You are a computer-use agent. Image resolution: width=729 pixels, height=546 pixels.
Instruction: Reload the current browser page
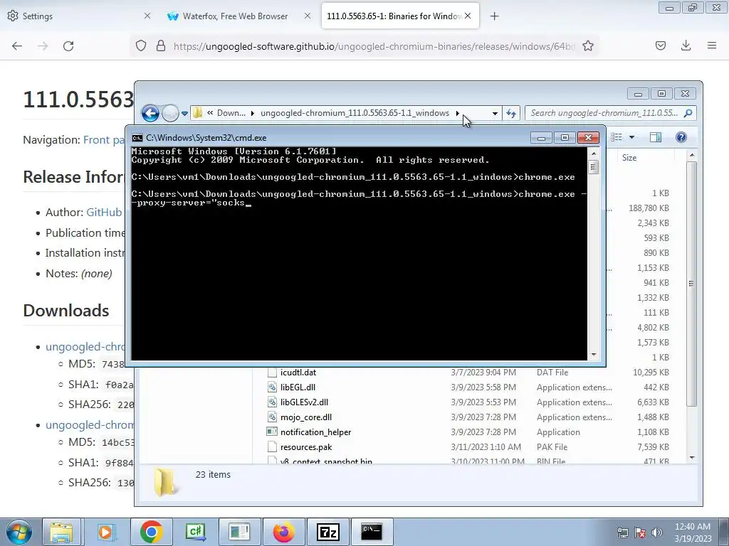[x=68, y=46]
